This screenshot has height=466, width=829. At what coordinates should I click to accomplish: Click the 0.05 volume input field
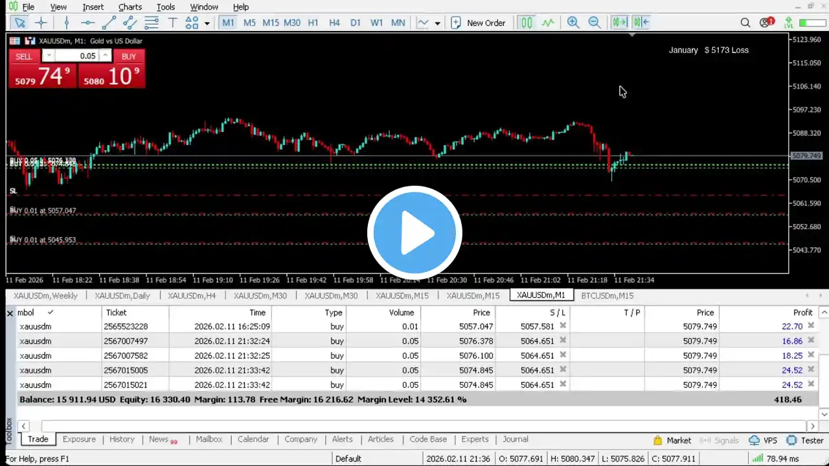(x=78, y=56)
